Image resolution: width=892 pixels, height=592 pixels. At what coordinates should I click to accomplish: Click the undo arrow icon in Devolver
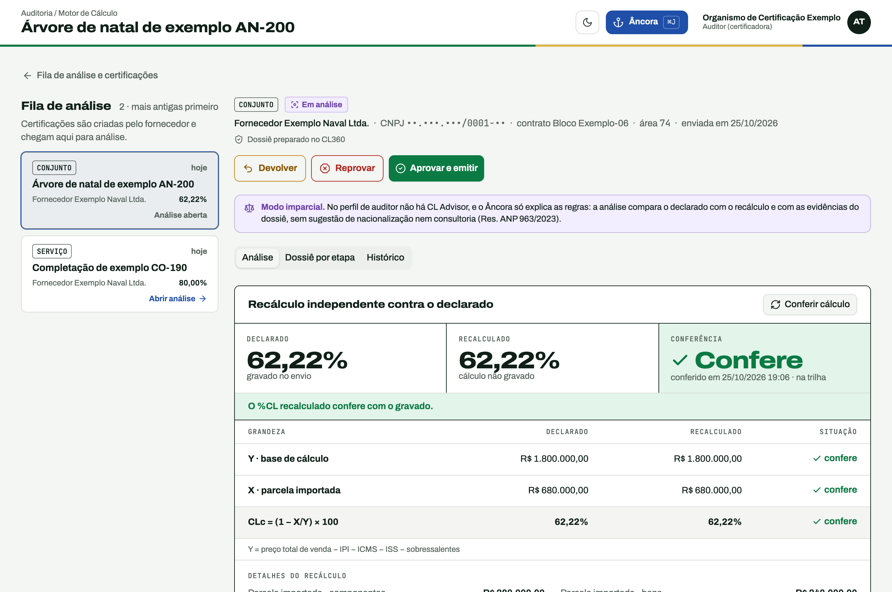click(248, 168)
